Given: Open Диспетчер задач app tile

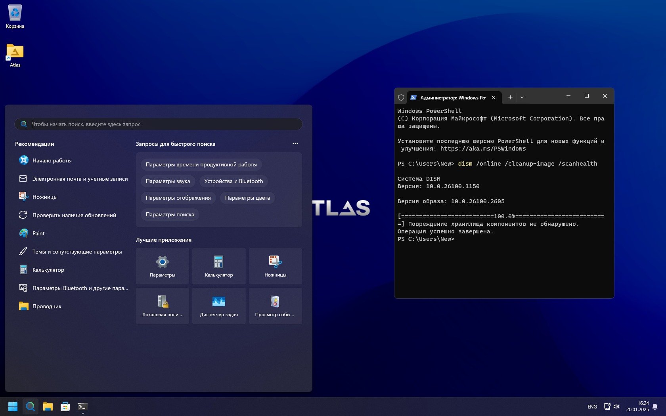Looking at the screenshot, I should click(x=219, y=305).
